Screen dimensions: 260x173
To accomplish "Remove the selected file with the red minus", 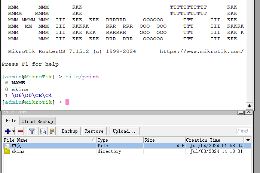I will (21, 131).
